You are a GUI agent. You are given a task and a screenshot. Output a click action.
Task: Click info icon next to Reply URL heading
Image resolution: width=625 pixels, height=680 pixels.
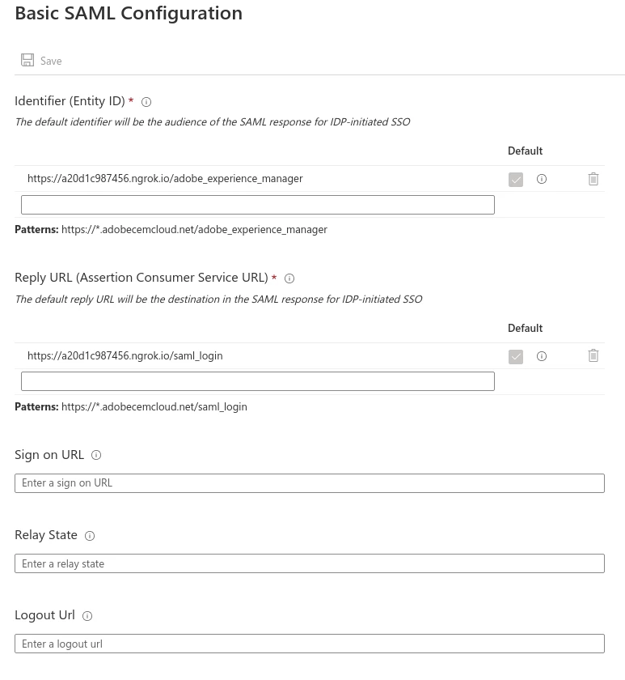pyautogui.click(x=289, y=278)
